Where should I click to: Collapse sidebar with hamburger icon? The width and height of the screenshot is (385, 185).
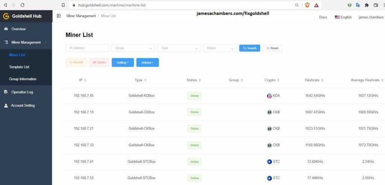coord(59,16)
